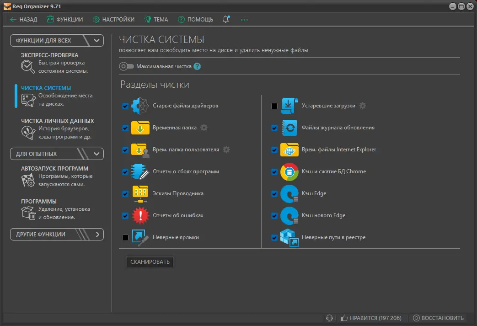
Task: Click the program crash reports icon
Action: (x=140, y=171)
